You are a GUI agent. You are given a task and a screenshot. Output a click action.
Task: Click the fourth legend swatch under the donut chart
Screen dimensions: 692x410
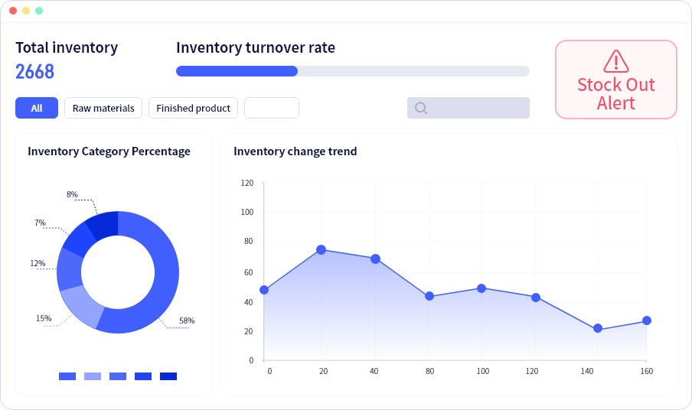click(143, 376)
